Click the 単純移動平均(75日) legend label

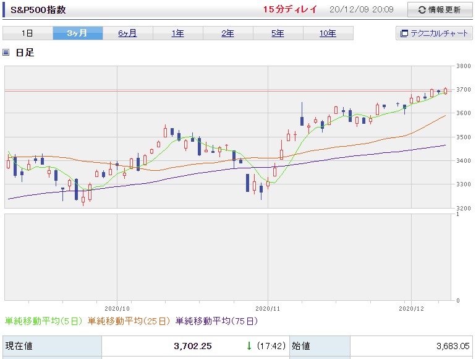pos(217,321)
